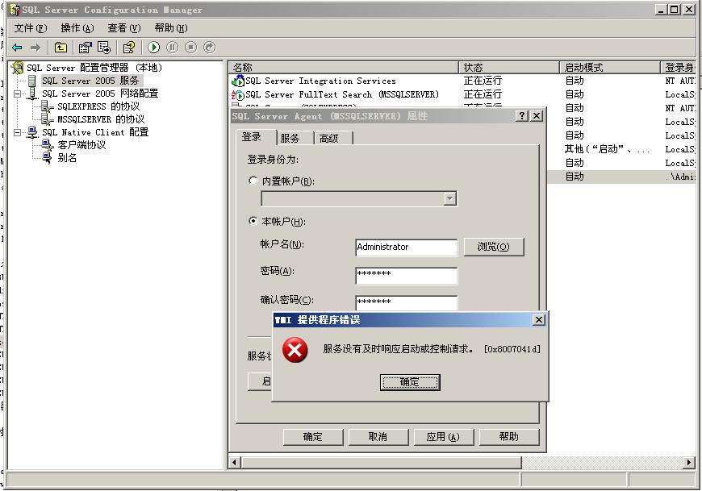Viewport: 702px width, 491px height.
Task: Click the 浏览 browse button
Action: pos(494,247)
